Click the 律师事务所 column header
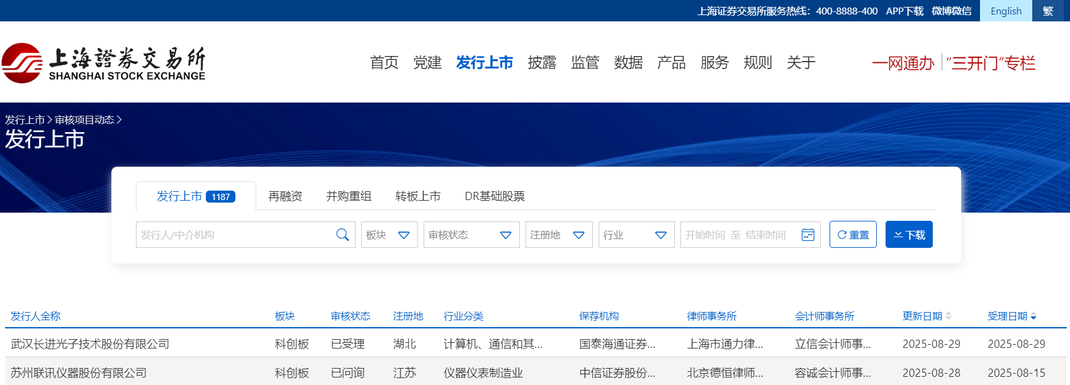Screen dimensions: 1070x385 712,316
